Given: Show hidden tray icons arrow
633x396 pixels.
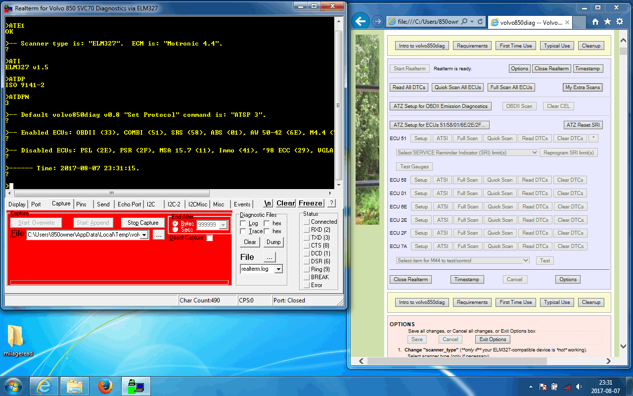Looking at the screenshot, I should 531,387.
